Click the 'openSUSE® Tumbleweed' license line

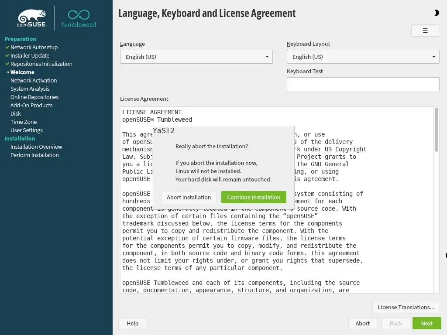pos(157,120)
